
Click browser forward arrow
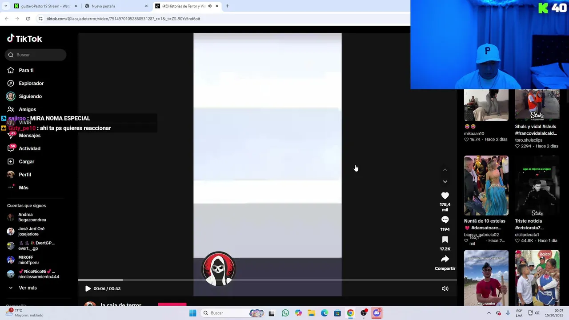[x=17, y=19]
